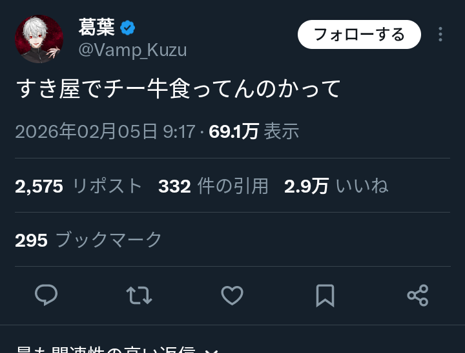Open the @Vamp_Kuzu handle link
465x353 pixels.
click(132, 50)
